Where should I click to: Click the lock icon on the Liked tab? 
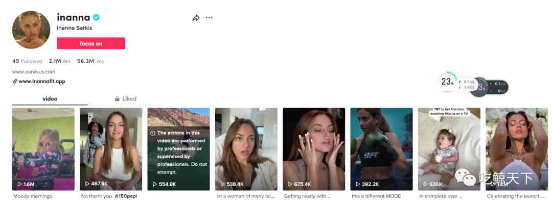pyautogui.click(x=117, y=98)
